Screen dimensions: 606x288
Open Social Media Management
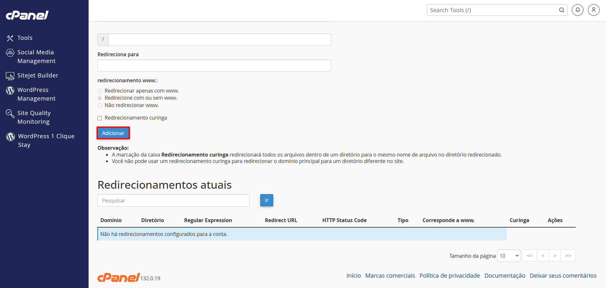36,57
